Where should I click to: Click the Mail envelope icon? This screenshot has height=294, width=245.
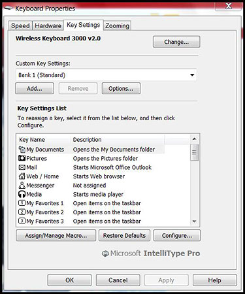22,167
